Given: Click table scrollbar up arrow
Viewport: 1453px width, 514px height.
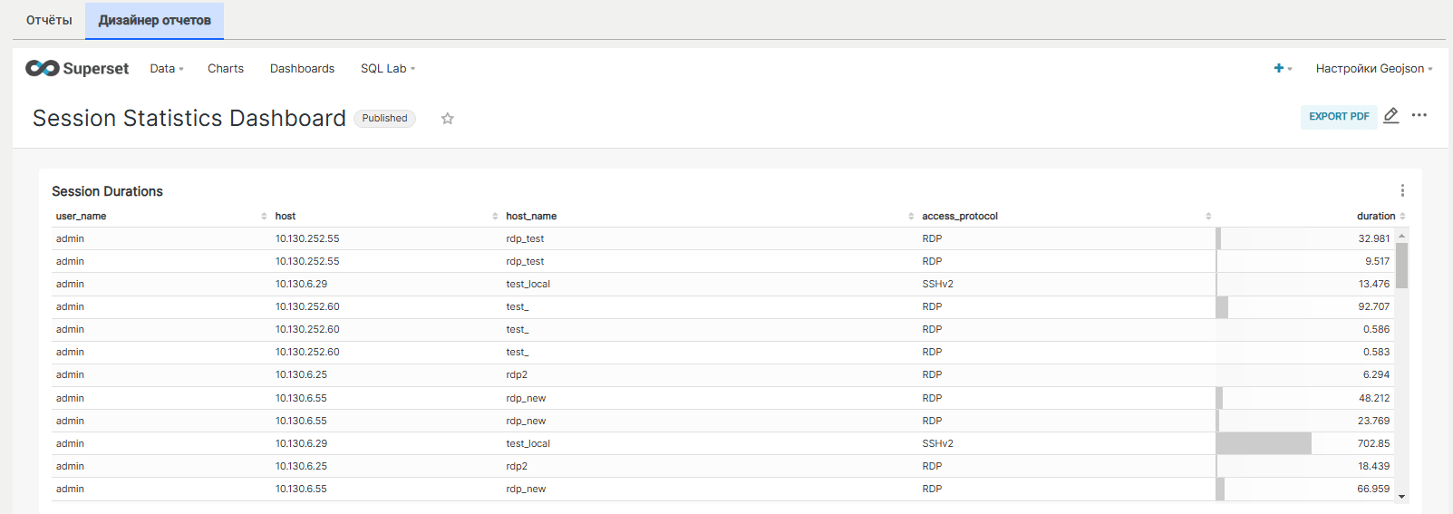Looking at the screenshot, I should coord(1402,235).
